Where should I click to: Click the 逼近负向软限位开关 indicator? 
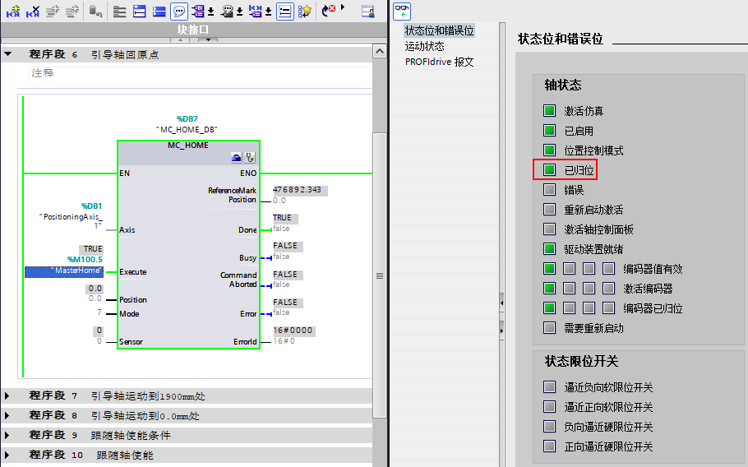point(550,387)
